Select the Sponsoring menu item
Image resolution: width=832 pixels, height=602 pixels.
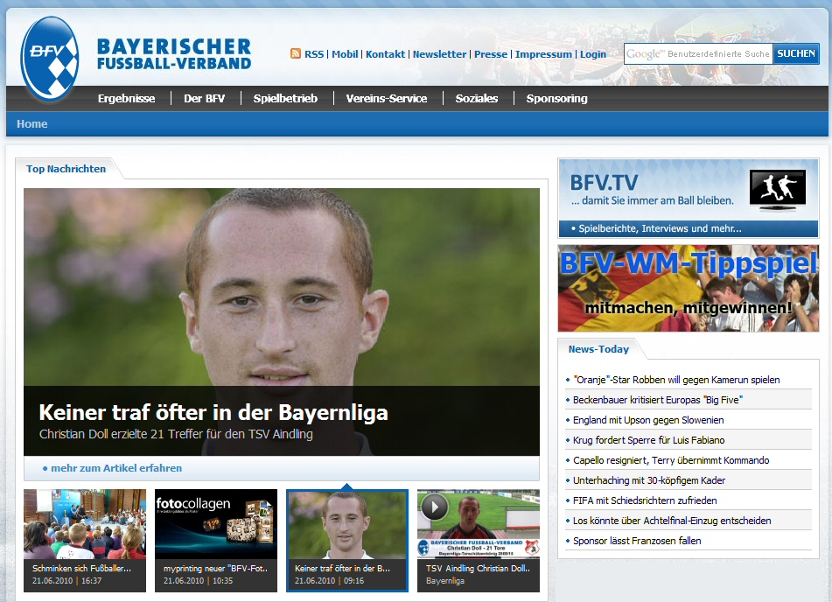pos(556,99)
